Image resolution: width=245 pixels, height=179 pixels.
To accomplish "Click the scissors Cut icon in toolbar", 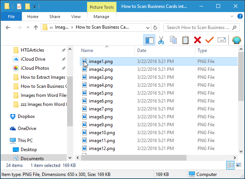I will click(x=161, y=40).
